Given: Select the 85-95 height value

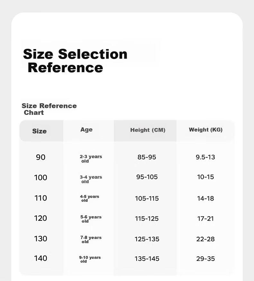Looking at the screenshot, I should point(147,157).
